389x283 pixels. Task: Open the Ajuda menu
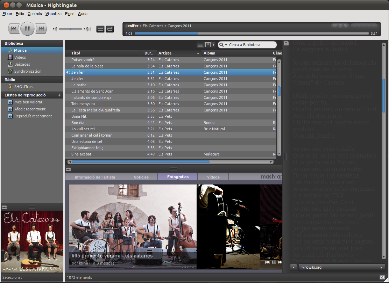pyautogui.click(x=83, y=14)
